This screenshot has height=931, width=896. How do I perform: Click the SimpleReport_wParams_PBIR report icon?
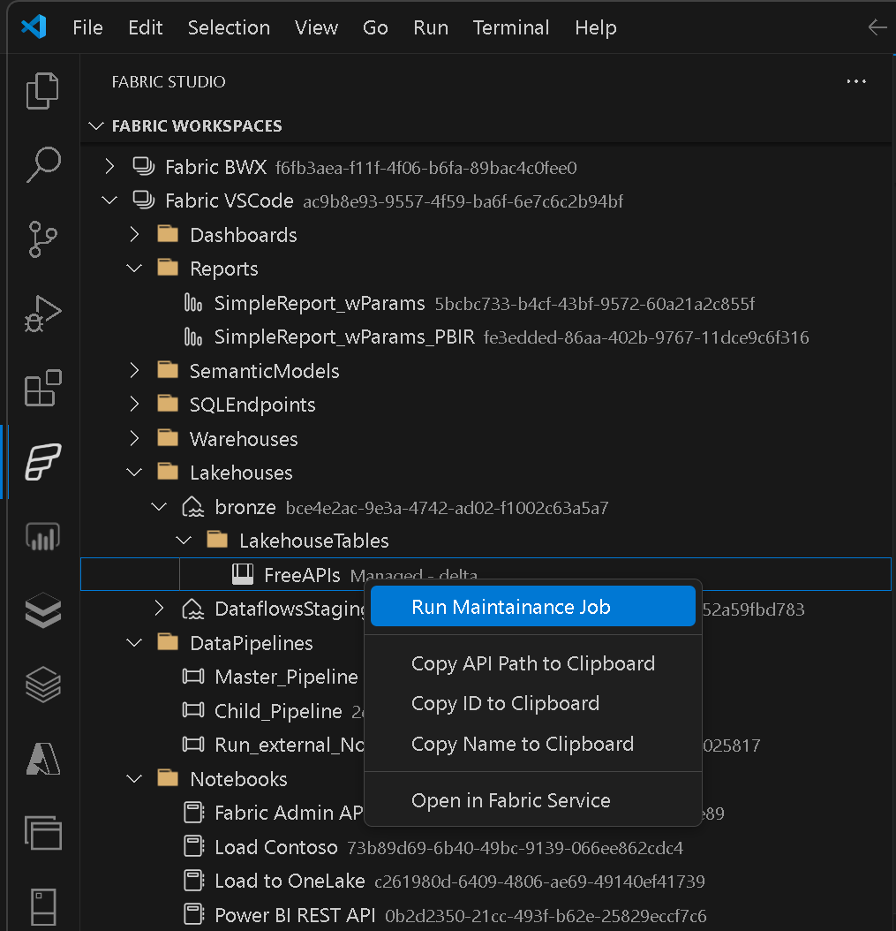[x=192, y=337]
